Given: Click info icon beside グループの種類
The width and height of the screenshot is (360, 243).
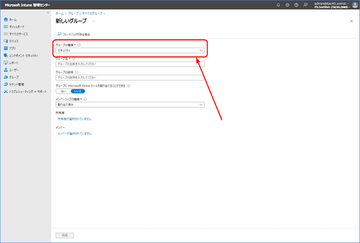Looking at the screenshot, I should point(79,45).
